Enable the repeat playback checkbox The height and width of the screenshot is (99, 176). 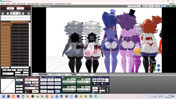tap(100, 88)
